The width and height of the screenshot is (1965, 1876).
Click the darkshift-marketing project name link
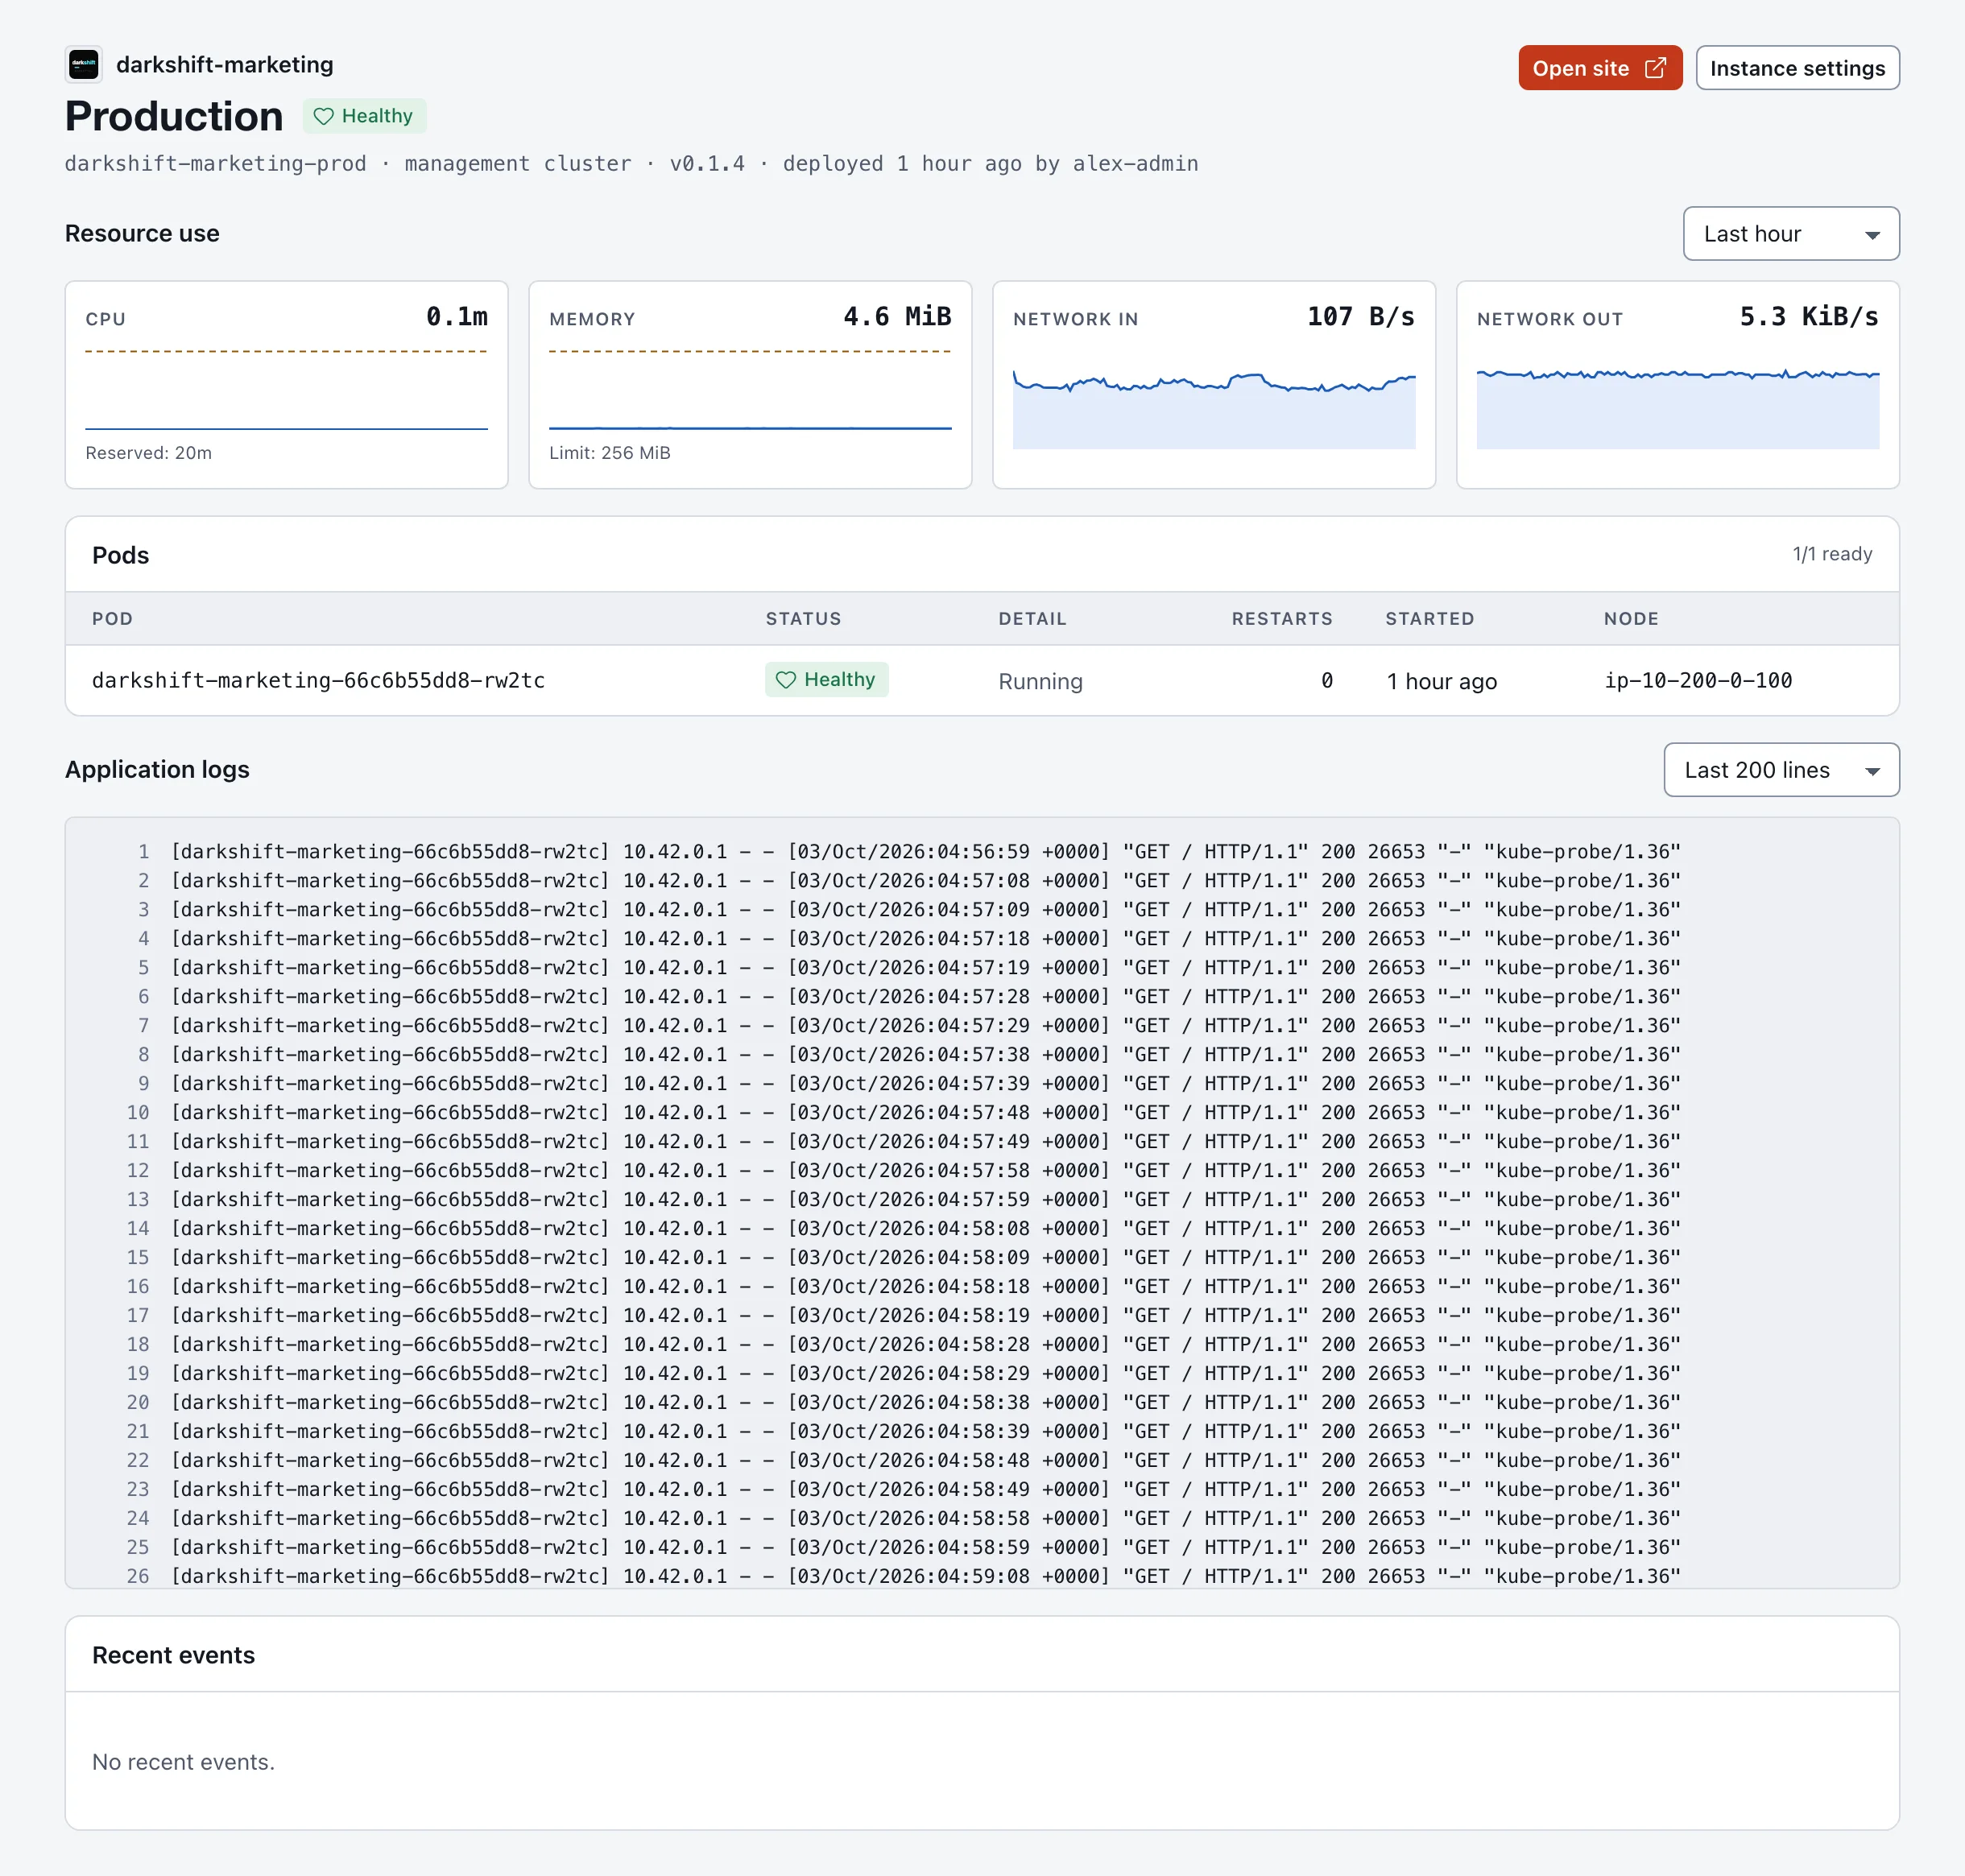[225, 64]
